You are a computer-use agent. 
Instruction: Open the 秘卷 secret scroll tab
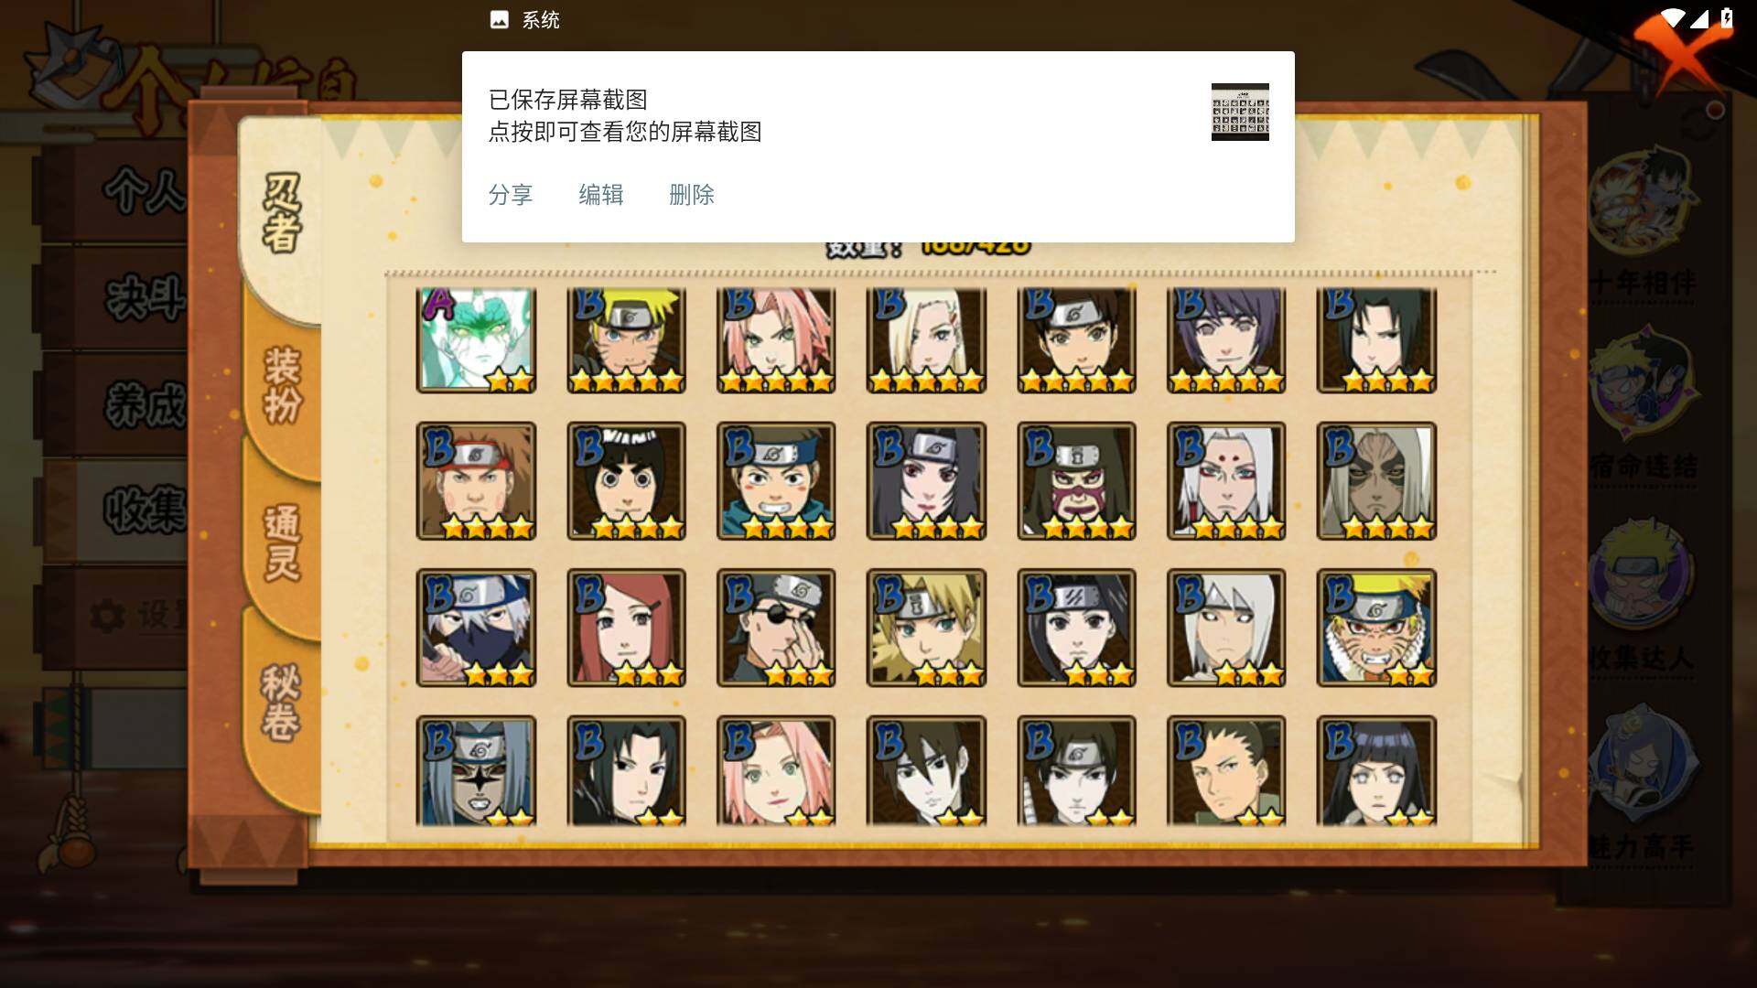click(x=282, y=703)
